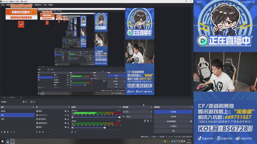Pop out the controls dock panel
The width and height of the screenshot is (257, 144).
[192, 107]
